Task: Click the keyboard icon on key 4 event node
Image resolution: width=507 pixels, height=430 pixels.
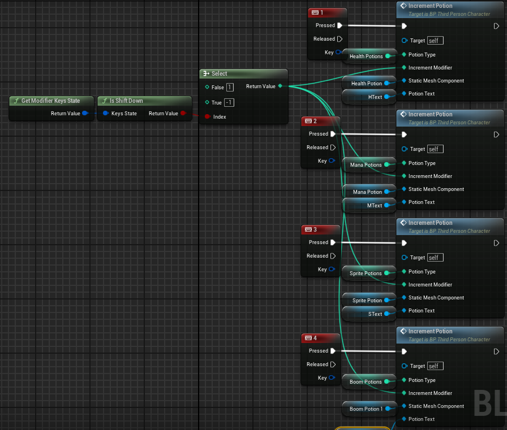Action: 308,338
